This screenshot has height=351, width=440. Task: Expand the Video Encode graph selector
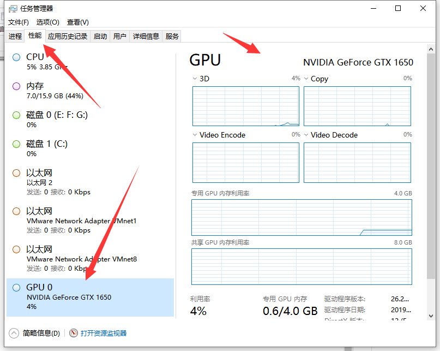(x=195, y=135)
